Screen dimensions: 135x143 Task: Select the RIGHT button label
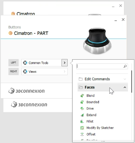coord(13,71)
